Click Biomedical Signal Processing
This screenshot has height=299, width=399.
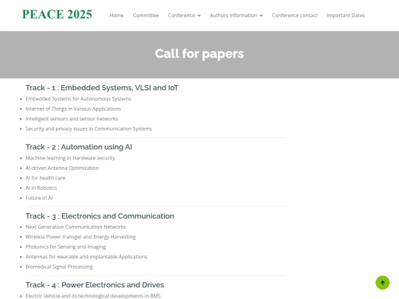59,267
